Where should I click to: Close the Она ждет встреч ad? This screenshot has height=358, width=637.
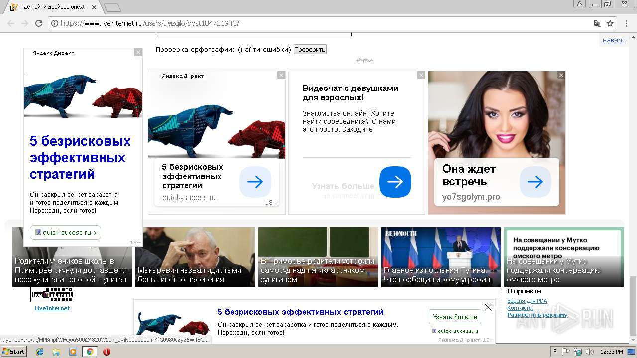click(x=561, y=75)
